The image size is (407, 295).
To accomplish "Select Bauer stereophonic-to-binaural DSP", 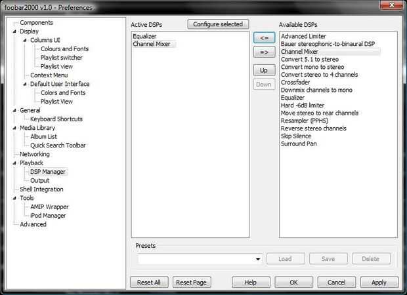I will click(x=328, y=44).
